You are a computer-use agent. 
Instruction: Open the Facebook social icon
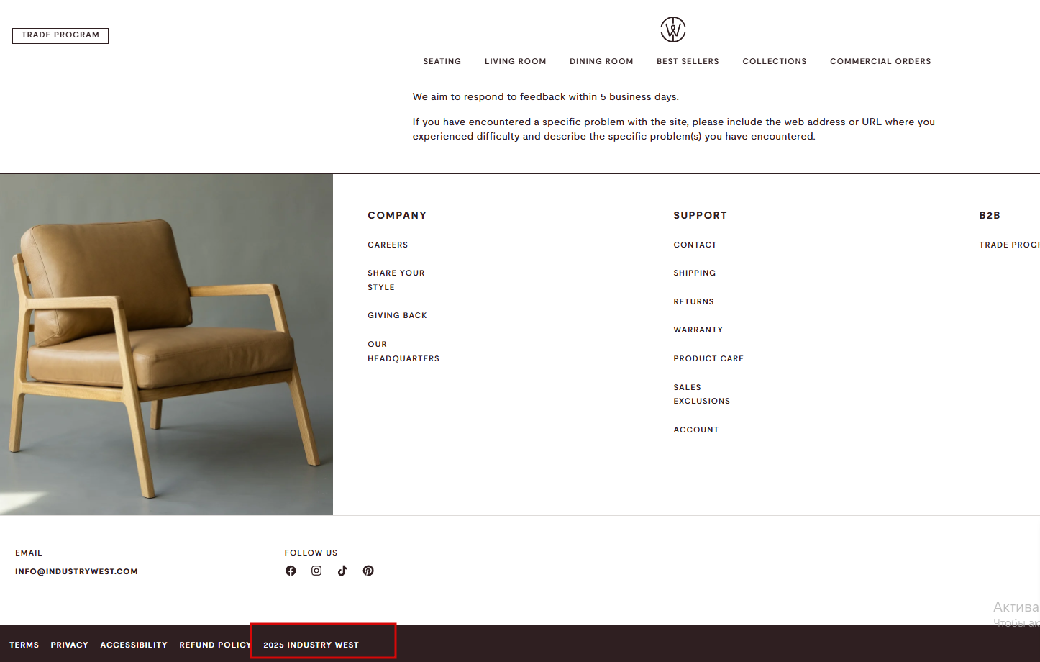(x=291, y=571)
